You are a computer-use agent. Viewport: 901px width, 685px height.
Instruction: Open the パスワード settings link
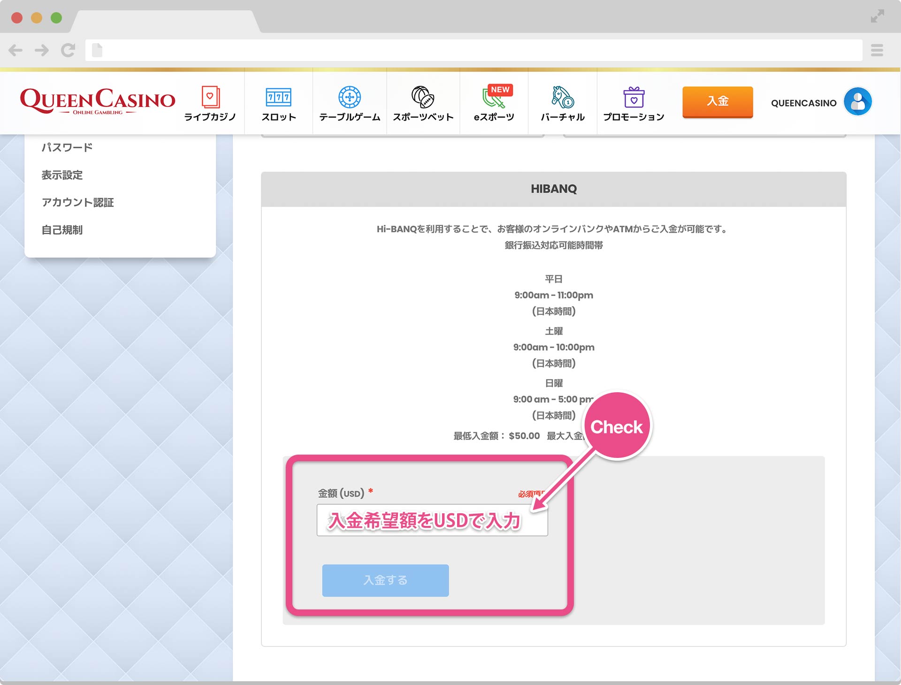[x=67, y=147]
